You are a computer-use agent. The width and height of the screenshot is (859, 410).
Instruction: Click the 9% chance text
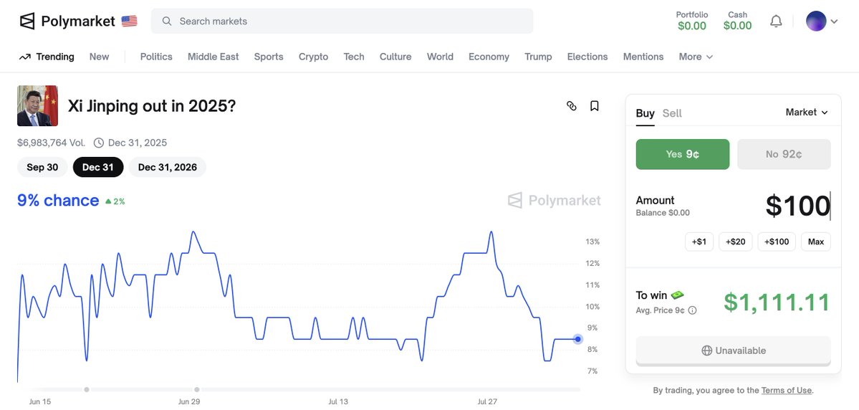[x=58, y=201]
